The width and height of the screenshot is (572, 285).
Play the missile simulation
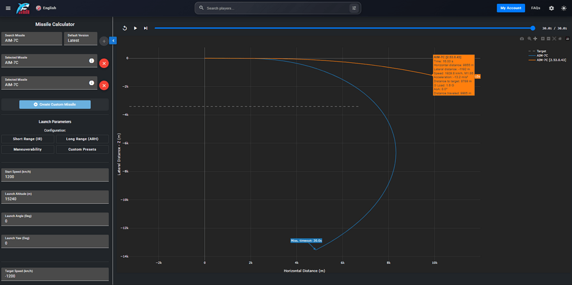tap(136, 28)
